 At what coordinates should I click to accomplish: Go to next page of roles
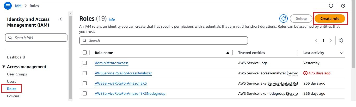pos(331,40)
